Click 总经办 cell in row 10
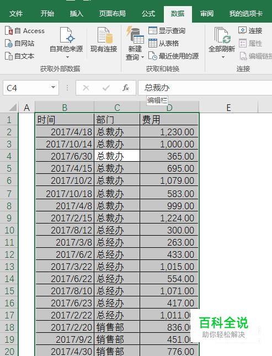Viewport: 272px width, 356px height. pos(117,230)
